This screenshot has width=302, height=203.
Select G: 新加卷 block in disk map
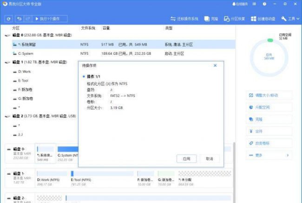pos(166,178)
